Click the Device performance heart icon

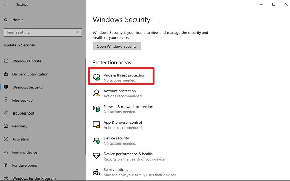pos(96,156)
